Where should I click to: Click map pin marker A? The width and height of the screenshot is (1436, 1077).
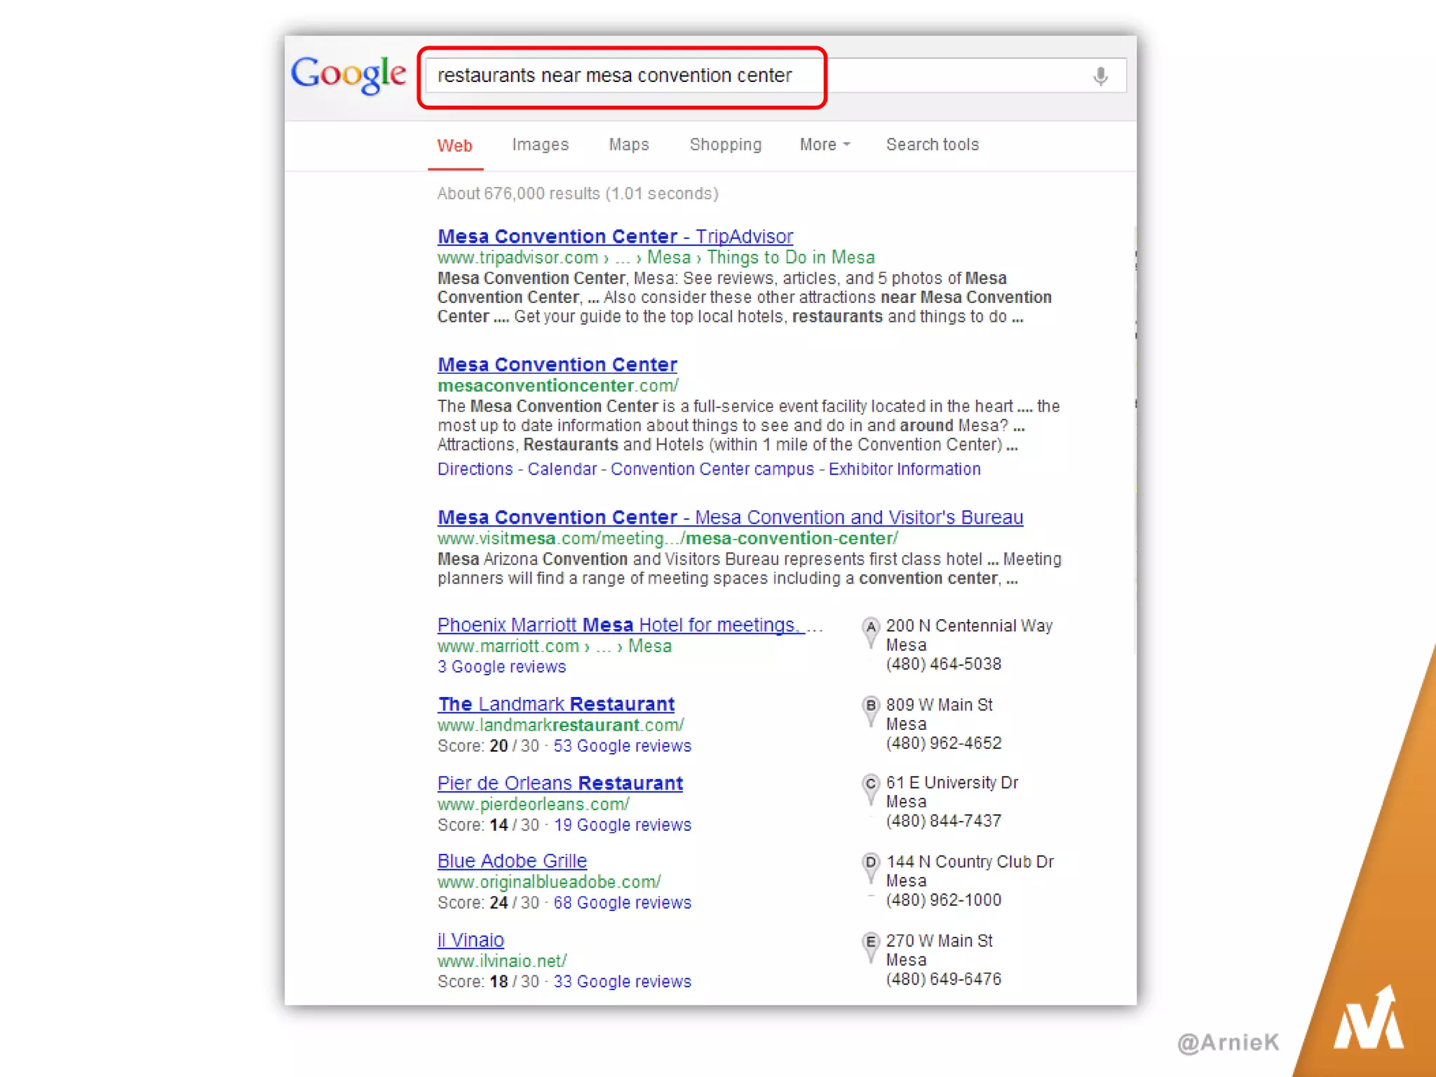point(870,628)
